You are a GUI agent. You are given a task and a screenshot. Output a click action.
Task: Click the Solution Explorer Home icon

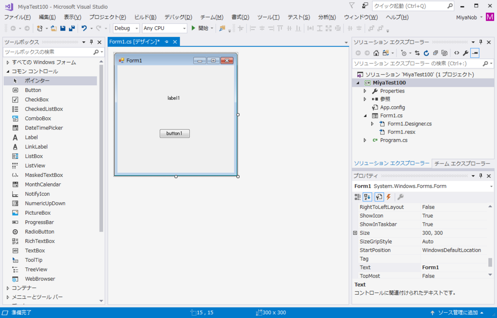[x=376, y=53]
